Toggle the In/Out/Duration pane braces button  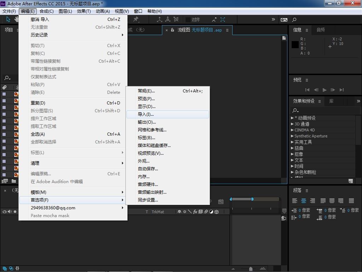[x=17, y=268]
